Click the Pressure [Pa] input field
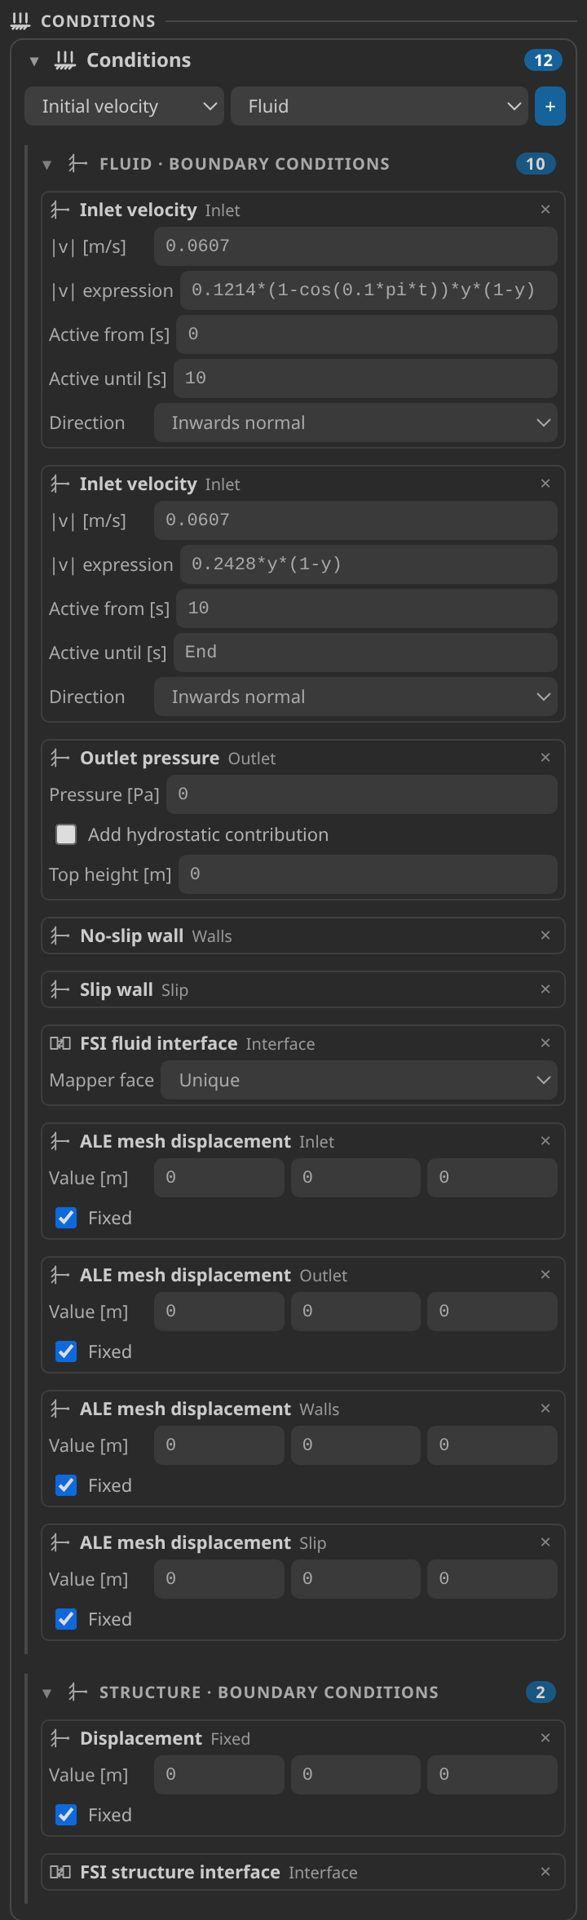Image resolution: width=587 pixels, height=1920 pixels. coord(362,794)
